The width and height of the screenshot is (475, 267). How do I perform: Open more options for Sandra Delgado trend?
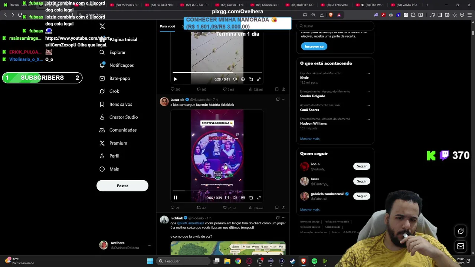tap(368, 92)
